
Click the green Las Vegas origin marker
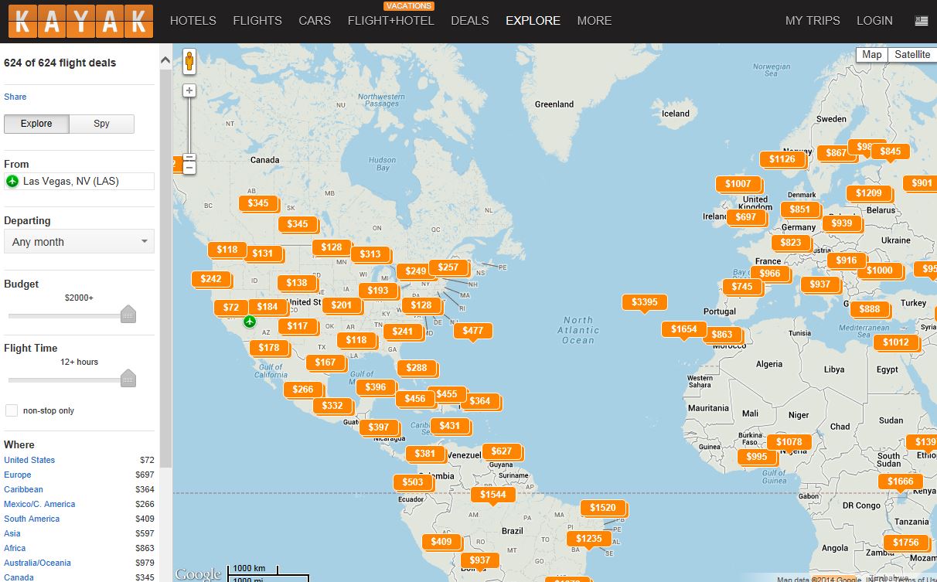[x=249, y=321]
